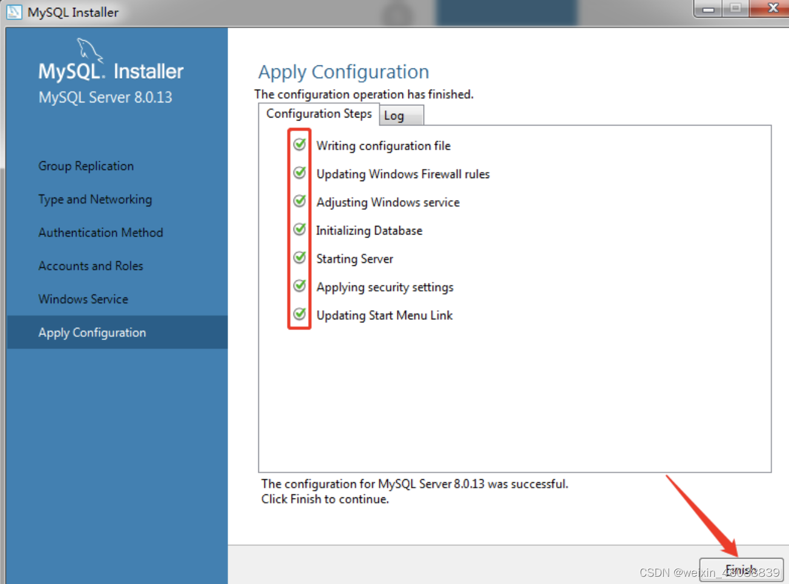The width and height of the screenshot is (789, 584).
Task: Click the 'MySQL Server 8.0.13' sidebar label
Action: click(x=105, y=98)
